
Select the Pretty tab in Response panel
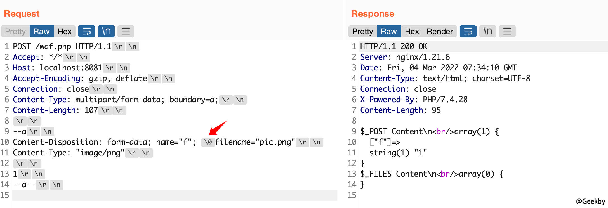pyautogui.click(x=363, y=31)
